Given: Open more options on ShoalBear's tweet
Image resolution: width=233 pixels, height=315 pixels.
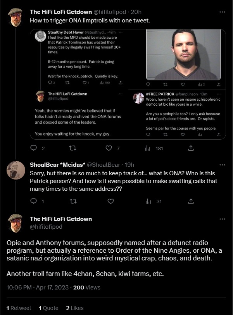Looking at the screenshot, I should [222, 164].
